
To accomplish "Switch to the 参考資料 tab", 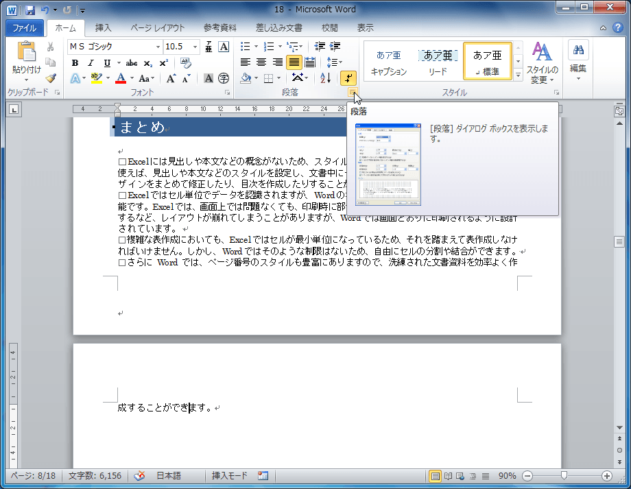I will [219, 27].
